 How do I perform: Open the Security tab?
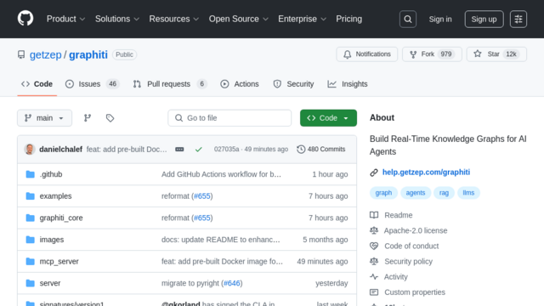[x=293, y=84]
